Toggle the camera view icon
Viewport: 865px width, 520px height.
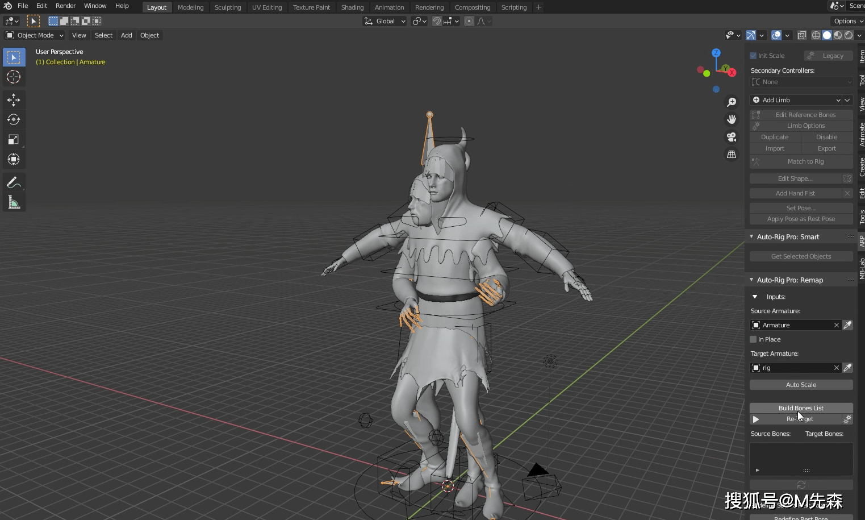(732, 137)
